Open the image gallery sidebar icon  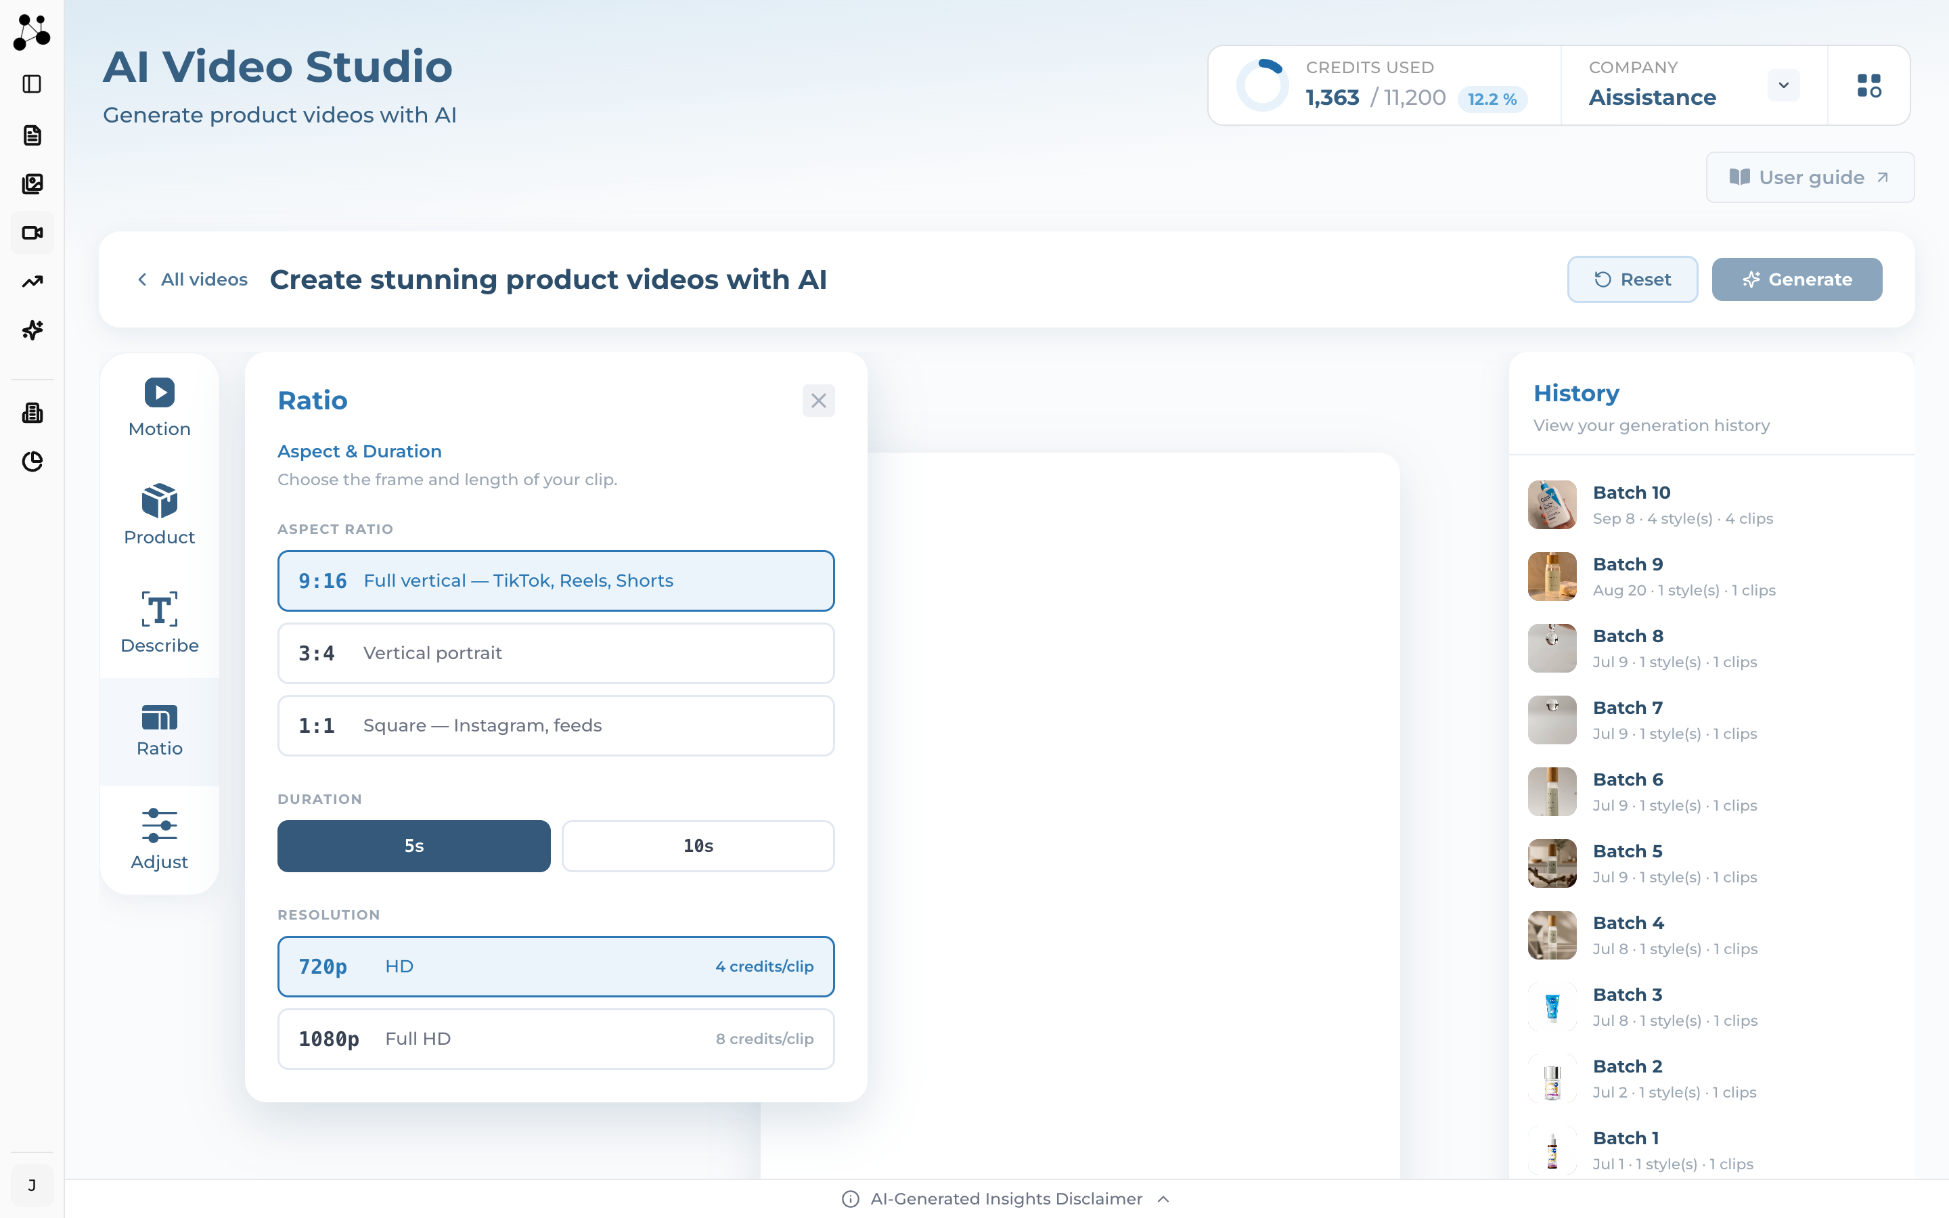(x=32, y=183)
